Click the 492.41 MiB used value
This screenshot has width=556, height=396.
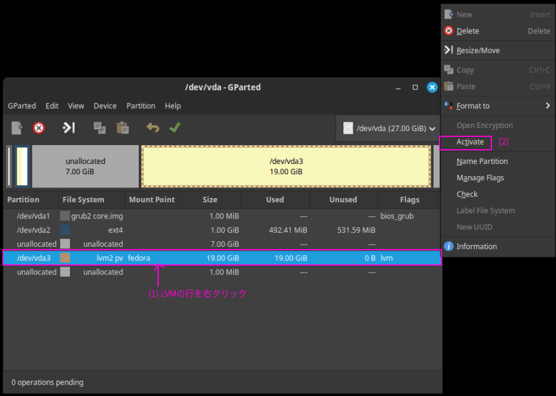click(x=288, y=230)
